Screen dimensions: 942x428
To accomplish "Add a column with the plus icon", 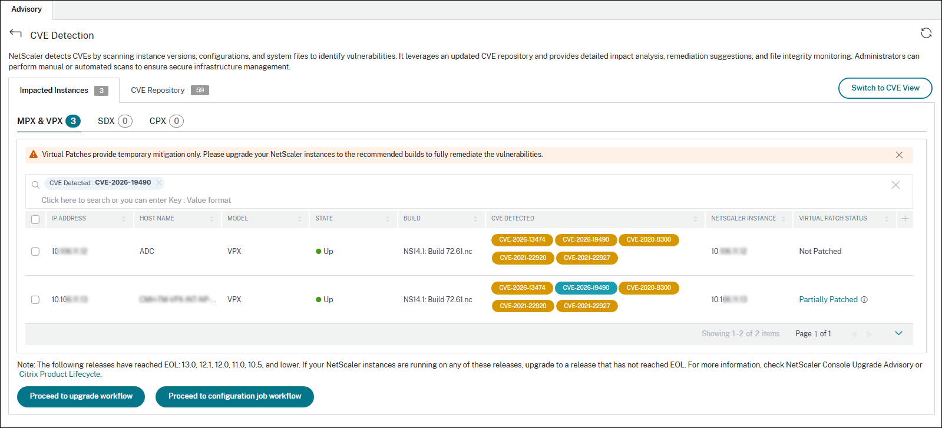I will pyautogui.click(x=905, y=218).
